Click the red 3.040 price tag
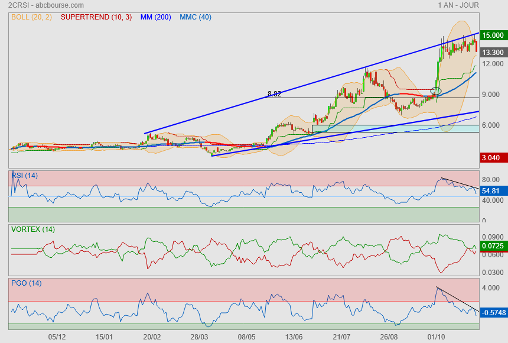Screen dimensions: 508x343 (x=493, y=157)
